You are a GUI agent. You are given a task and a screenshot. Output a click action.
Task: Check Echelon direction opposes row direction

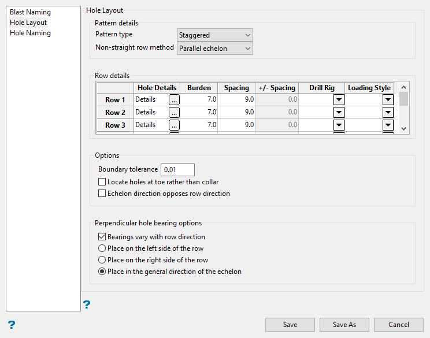pyautogui.click(x=102, y=194)
